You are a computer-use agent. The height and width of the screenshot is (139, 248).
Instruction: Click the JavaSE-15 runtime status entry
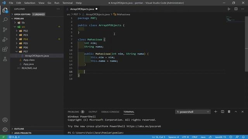click(x=220, y=137)
